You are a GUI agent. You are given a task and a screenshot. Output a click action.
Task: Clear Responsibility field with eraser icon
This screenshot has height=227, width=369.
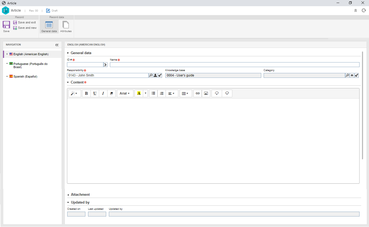160,75
